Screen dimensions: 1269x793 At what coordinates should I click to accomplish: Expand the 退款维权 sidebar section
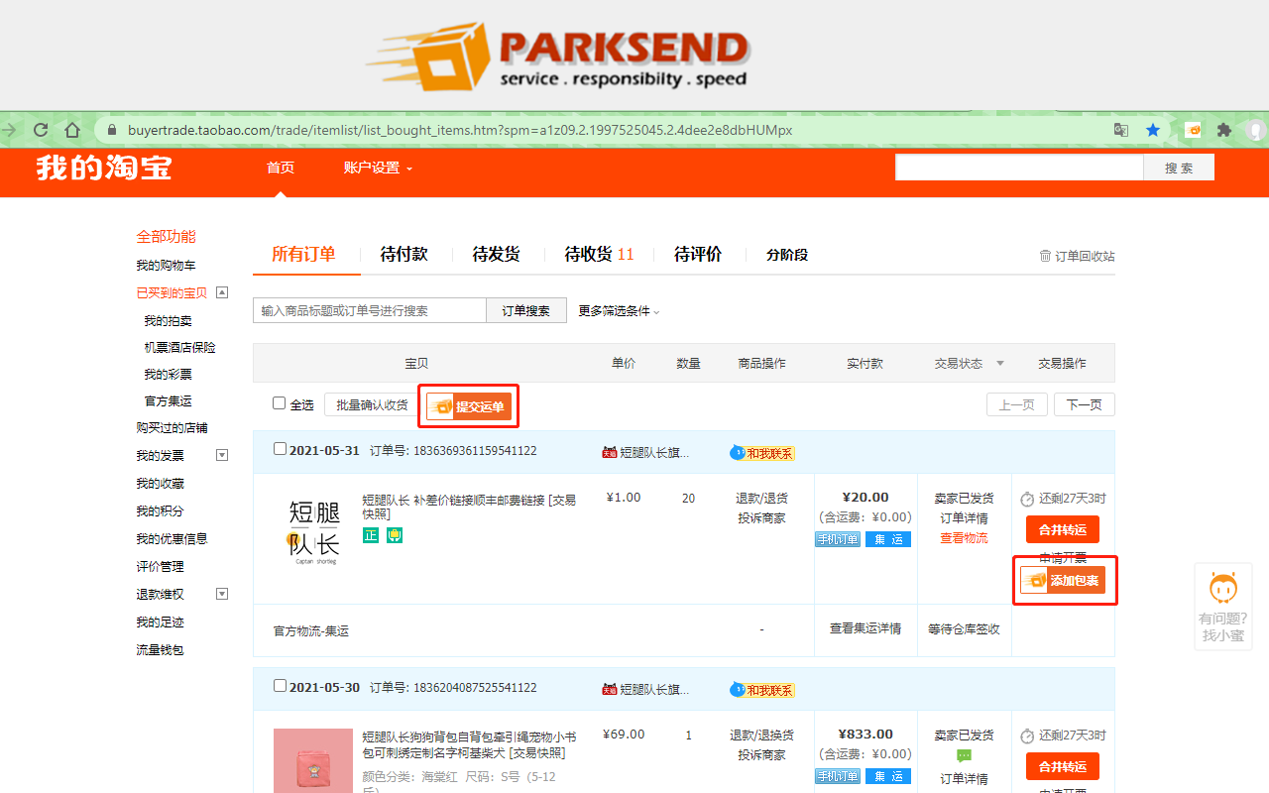tap(222, 594)
